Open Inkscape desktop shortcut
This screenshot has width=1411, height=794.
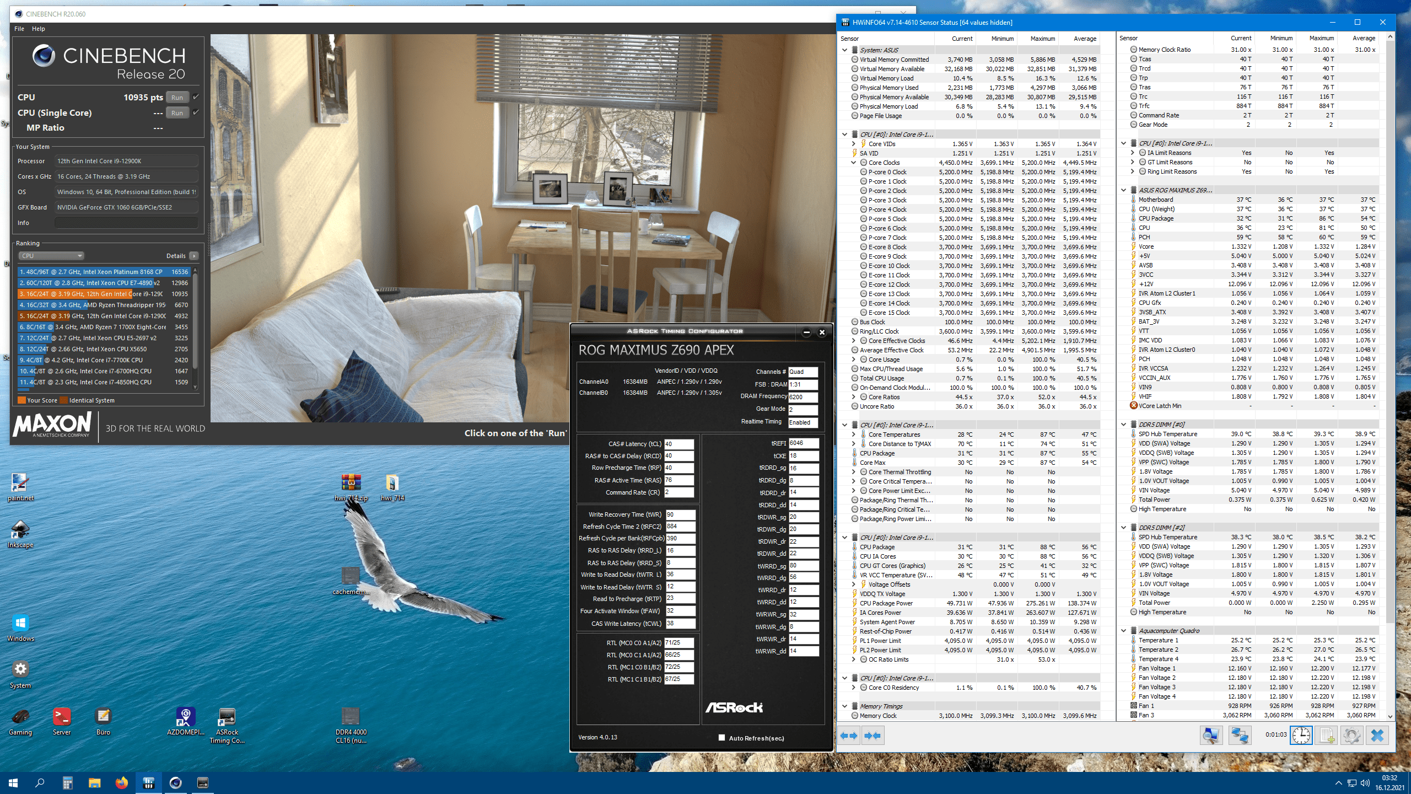click(x=20, y=534)
